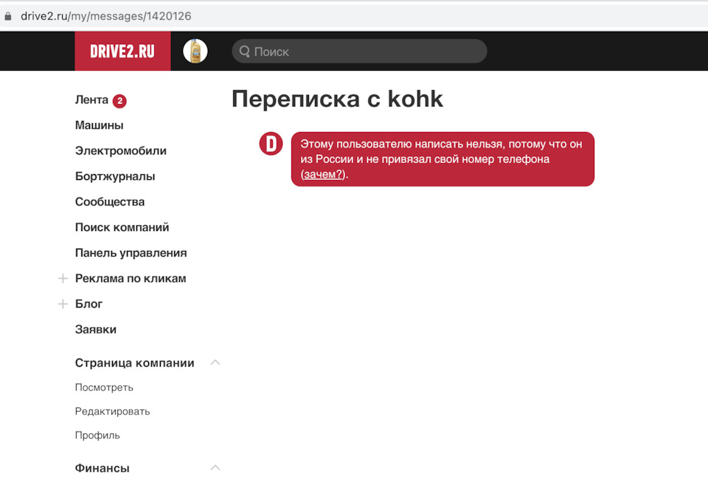Viewport: 708px width, 481px height.
Task: Click the padlock icon in address bar
Action: 9,15
